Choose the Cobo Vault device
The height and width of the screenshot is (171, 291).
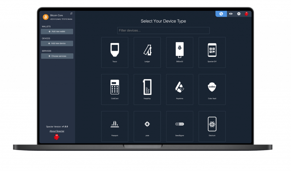pyautogui.click(x=212, y=89)
